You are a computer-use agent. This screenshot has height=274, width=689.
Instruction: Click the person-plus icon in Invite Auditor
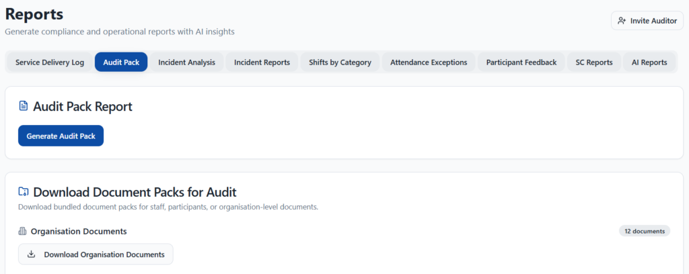pos(621,21)
